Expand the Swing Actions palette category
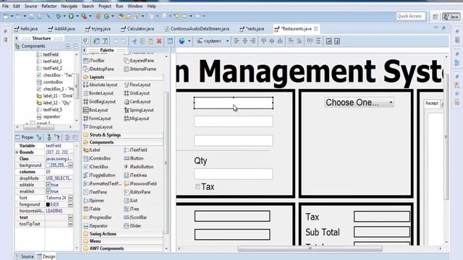Image resolution: width=463 pixels, height=260 pixels. [123, 234]
